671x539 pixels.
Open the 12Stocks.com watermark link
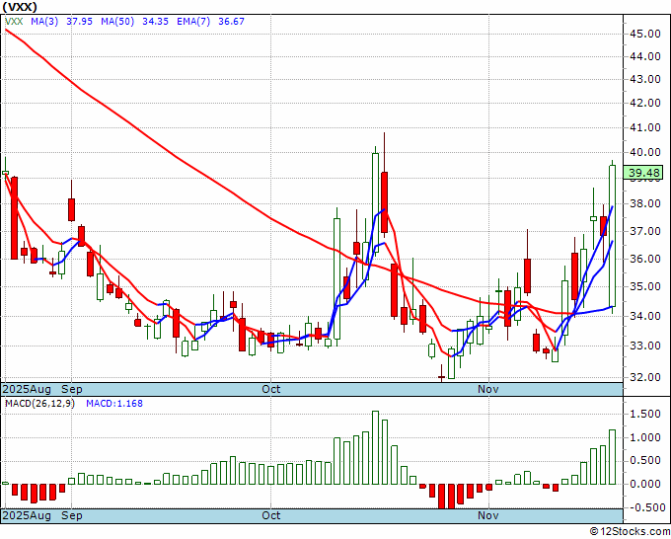click(632, 531)
